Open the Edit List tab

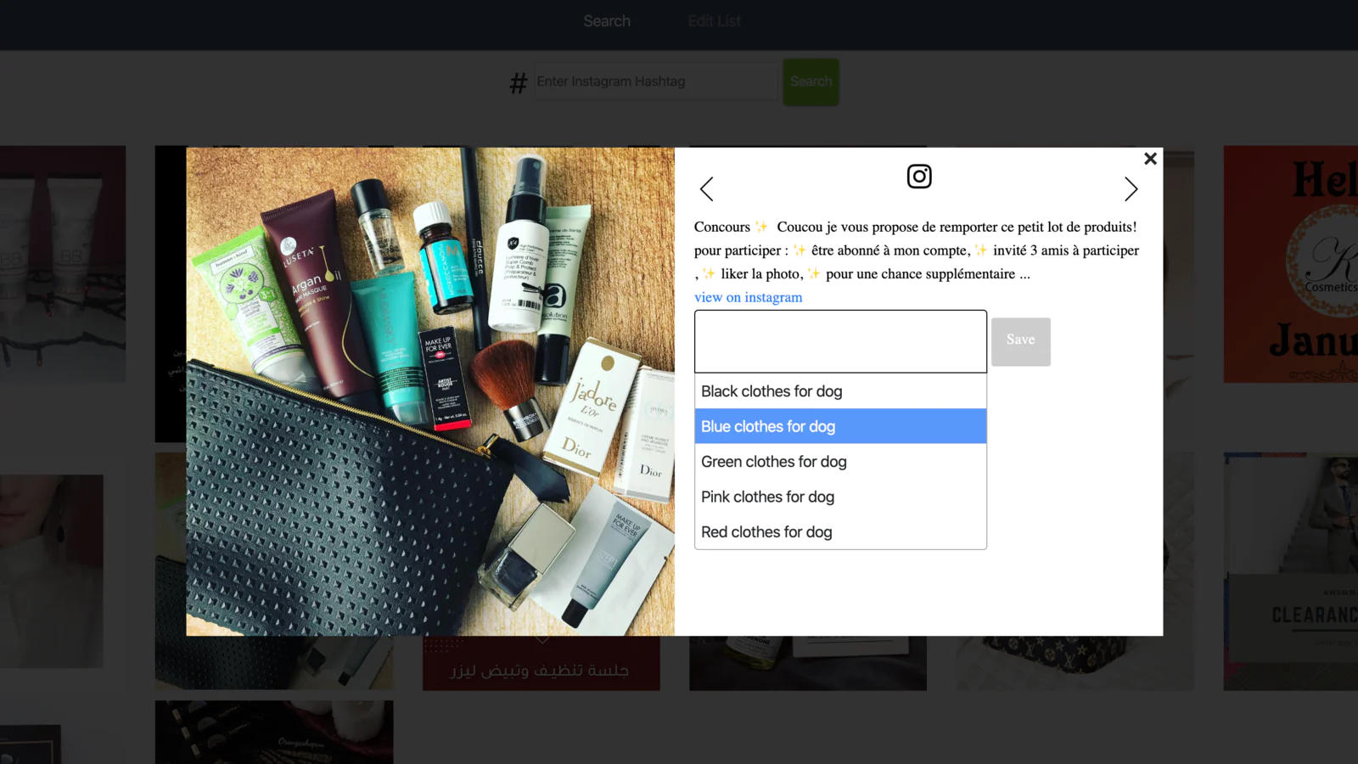click(714, 21)
